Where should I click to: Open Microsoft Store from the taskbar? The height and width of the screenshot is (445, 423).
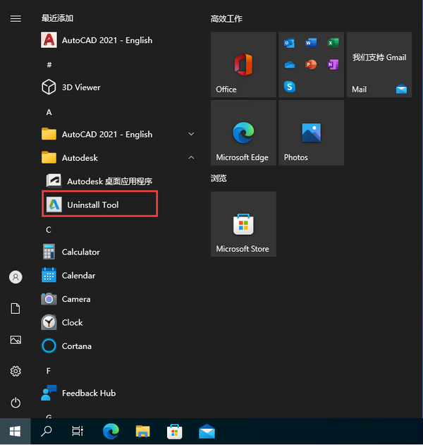click(174, 432)
